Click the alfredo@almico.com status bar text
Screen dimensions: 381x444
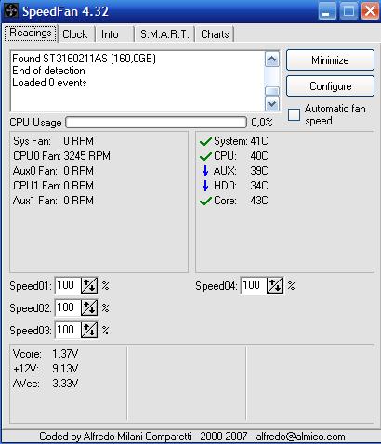click(301, 437)
